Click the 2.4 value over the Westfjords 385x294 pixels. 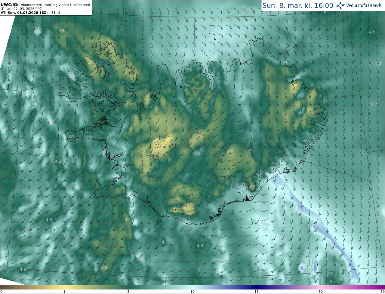click(91, 62)
